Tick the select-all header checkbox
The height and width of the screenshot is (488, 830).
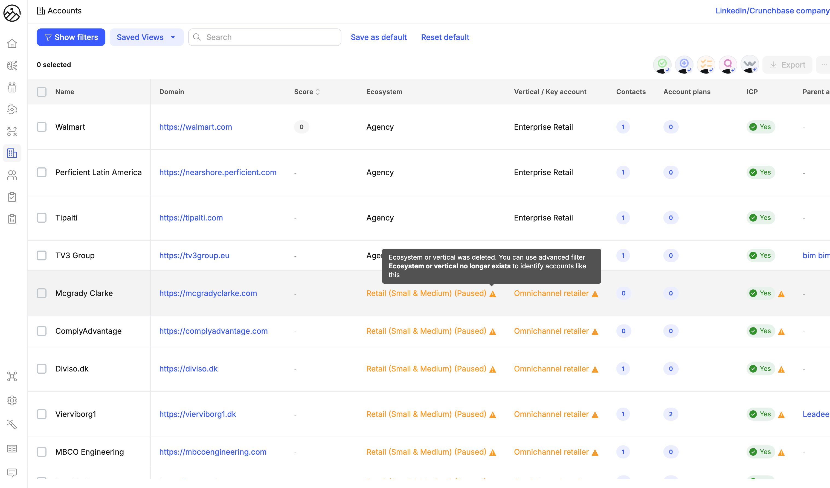click(42, 92)
